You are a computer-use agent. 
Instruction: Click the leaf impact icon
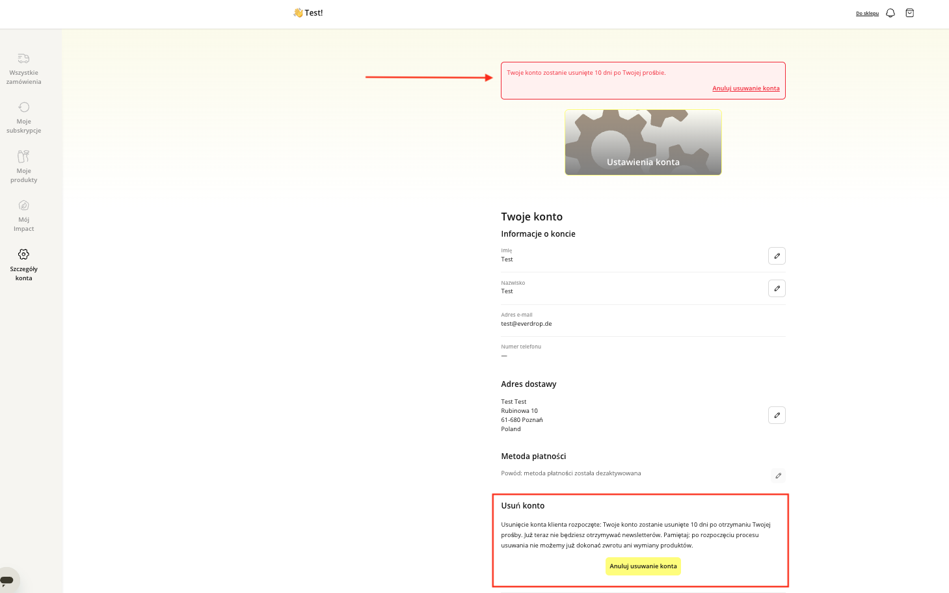[x=24, y=205]
